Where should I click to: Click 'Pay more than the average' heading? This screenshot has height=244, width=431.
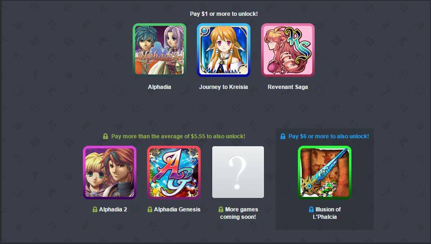click(x=178, y=136)
